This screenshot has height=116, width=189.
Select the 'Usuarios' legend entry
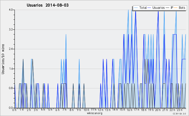click(158, 8)
